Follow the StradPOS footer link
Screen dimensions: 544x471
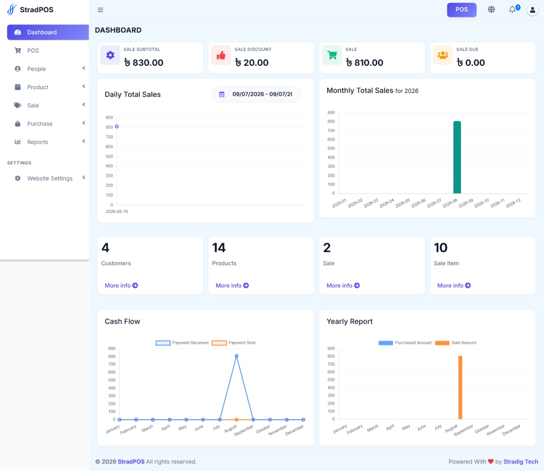pos(131,461)
